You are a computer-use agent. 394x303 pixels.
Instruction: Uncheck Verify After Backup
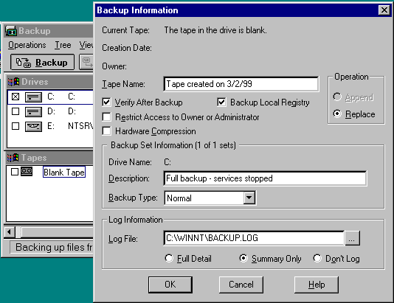pos(106,102)
